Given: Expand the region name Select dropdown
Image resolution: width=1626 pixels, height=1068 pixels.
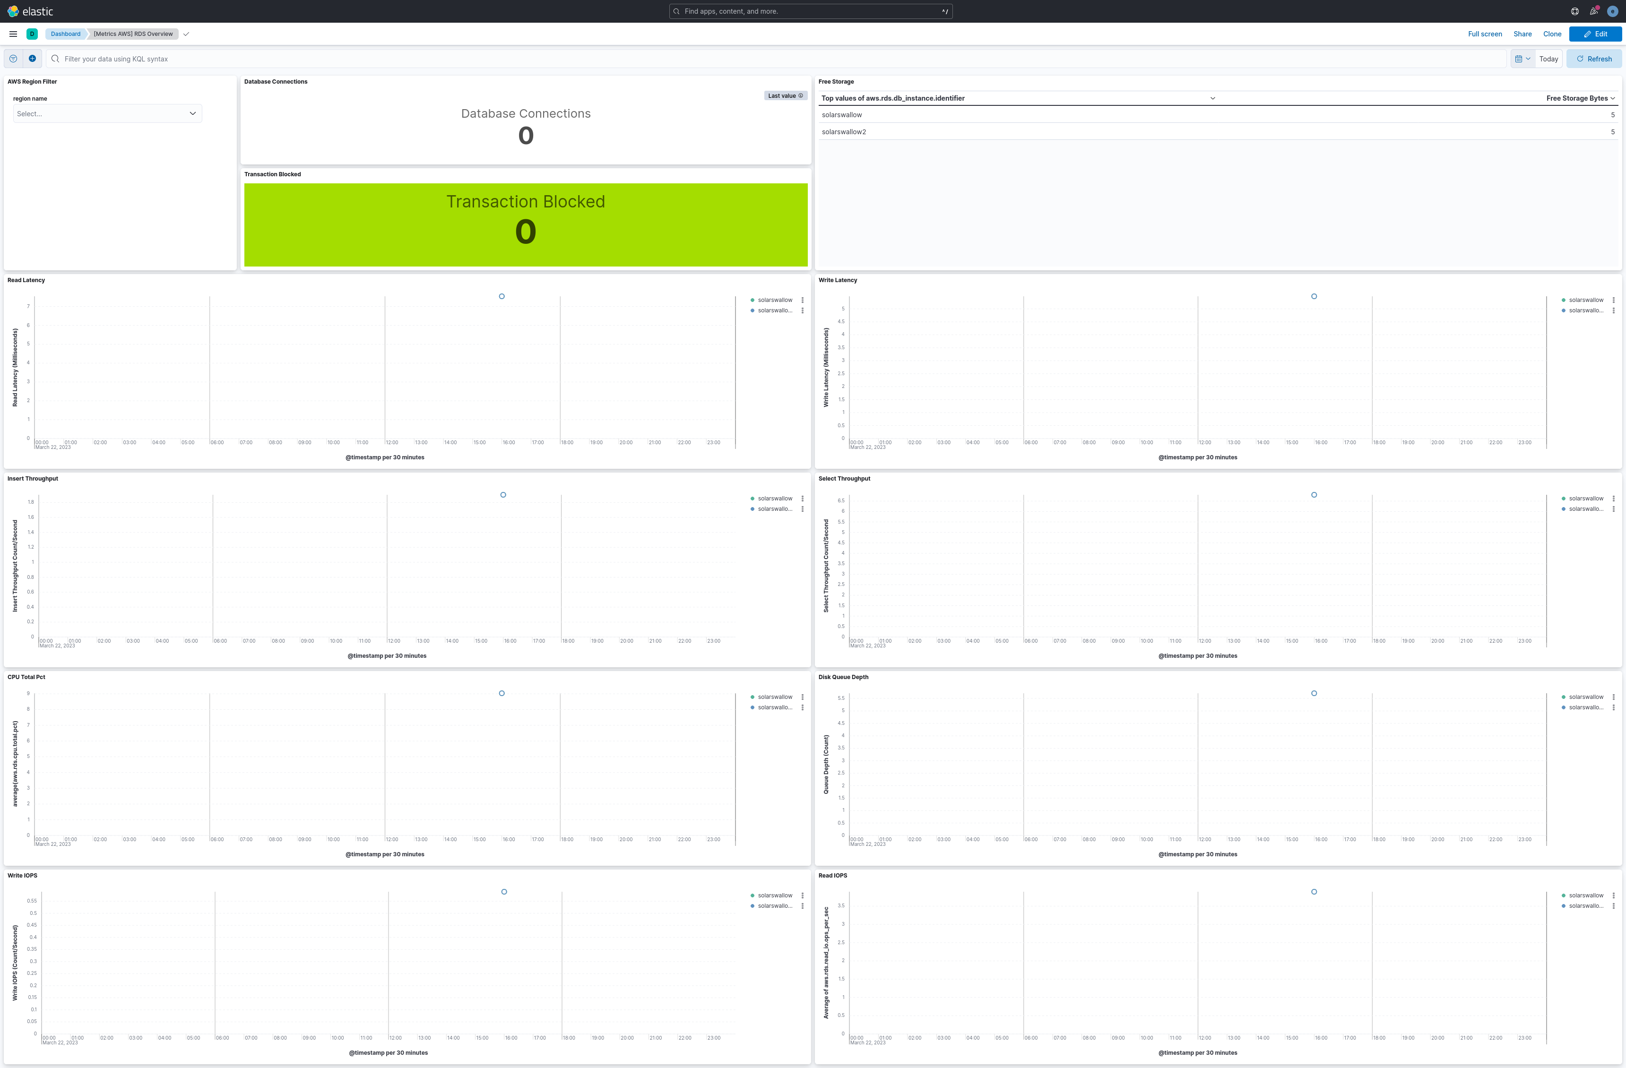Looking at the screenshot, I should coord(107,114).
